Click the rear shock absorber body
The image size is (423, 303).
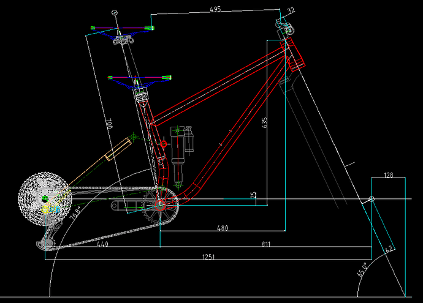(x=178, y=156)
